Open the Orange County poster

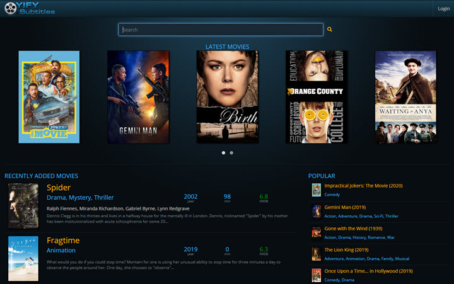pyautogui.click(x=317, y=97)
